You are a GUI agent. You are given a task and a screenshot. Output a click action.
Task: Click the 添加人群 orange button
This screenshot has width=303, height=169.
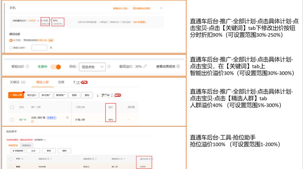click(16, 95)
